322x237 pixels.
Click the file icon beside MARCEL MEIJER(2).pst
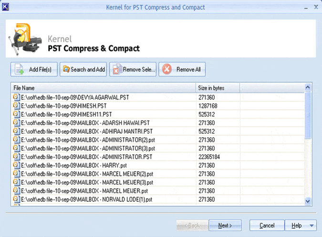pos(16,174)
